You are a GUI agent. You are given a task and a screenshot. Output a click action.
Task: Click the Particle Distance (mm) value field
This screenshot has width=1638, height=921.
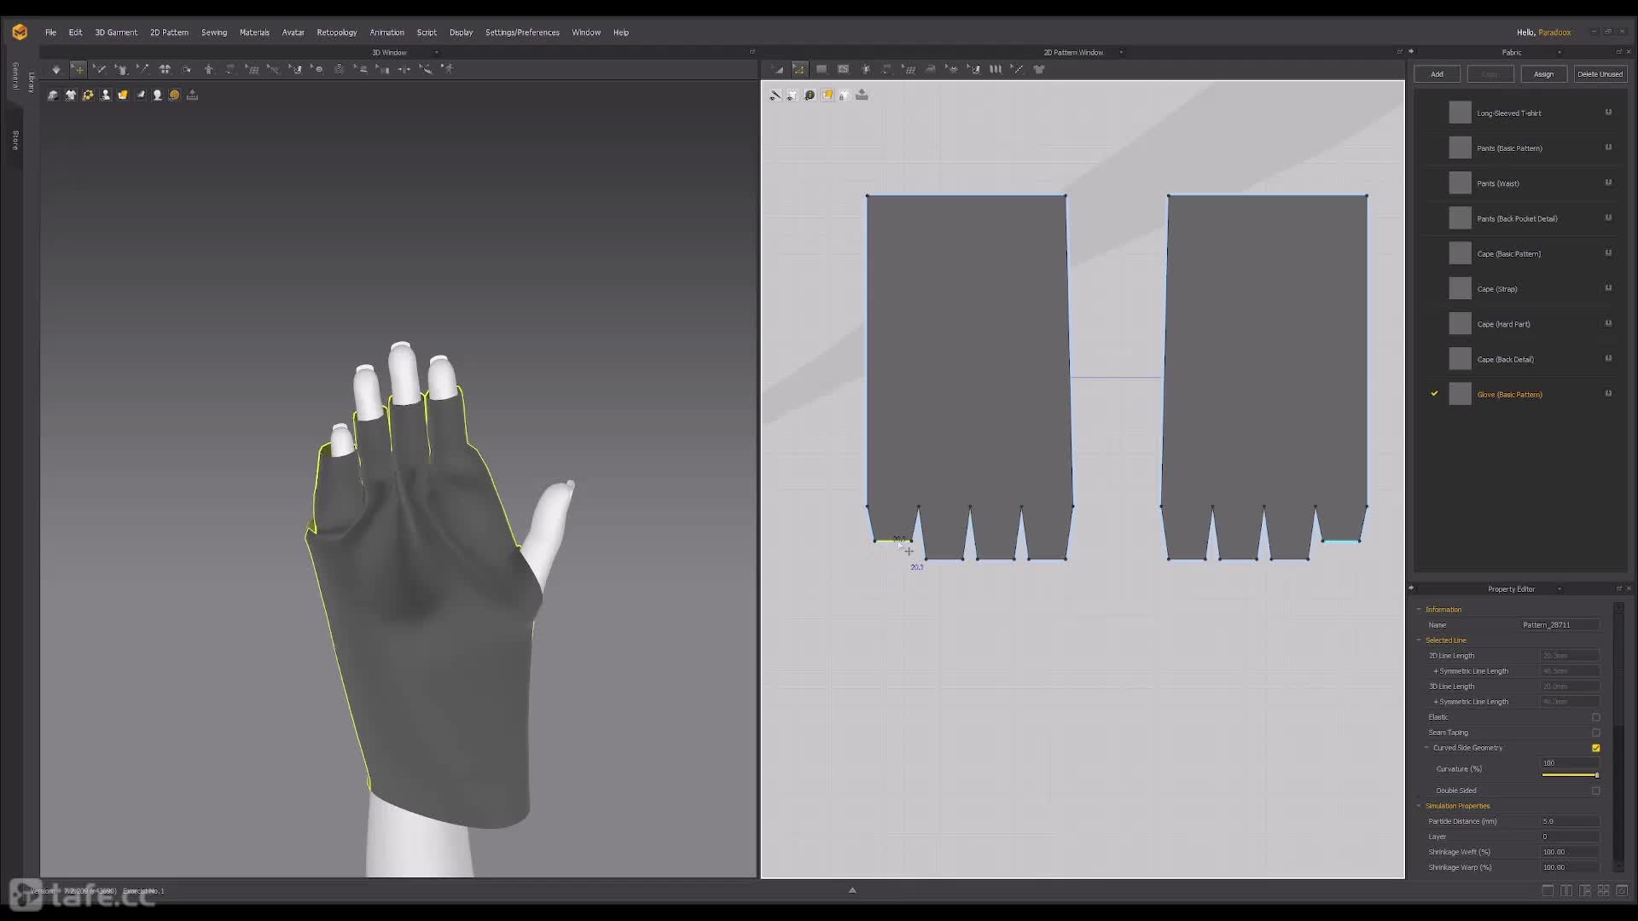(1570, 821)
